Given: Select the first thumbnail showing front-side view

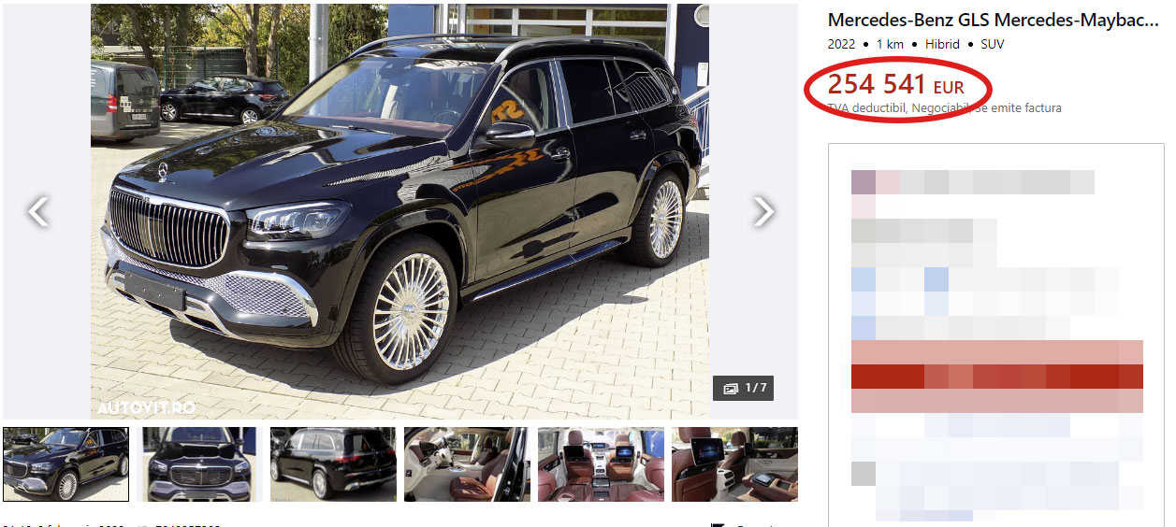Looking at the screenshot, I should (65, 464).
